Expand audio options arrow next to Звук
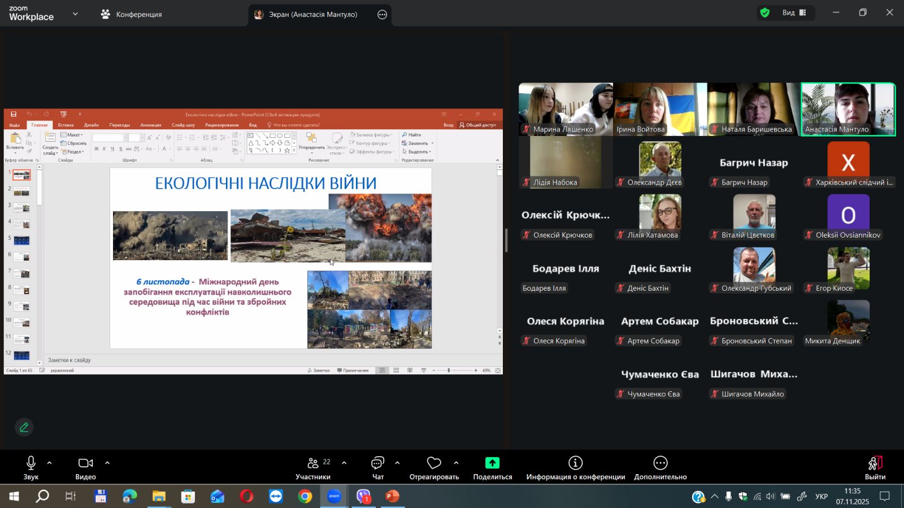This screenshot has height=508, width=904. coord(50,463)
